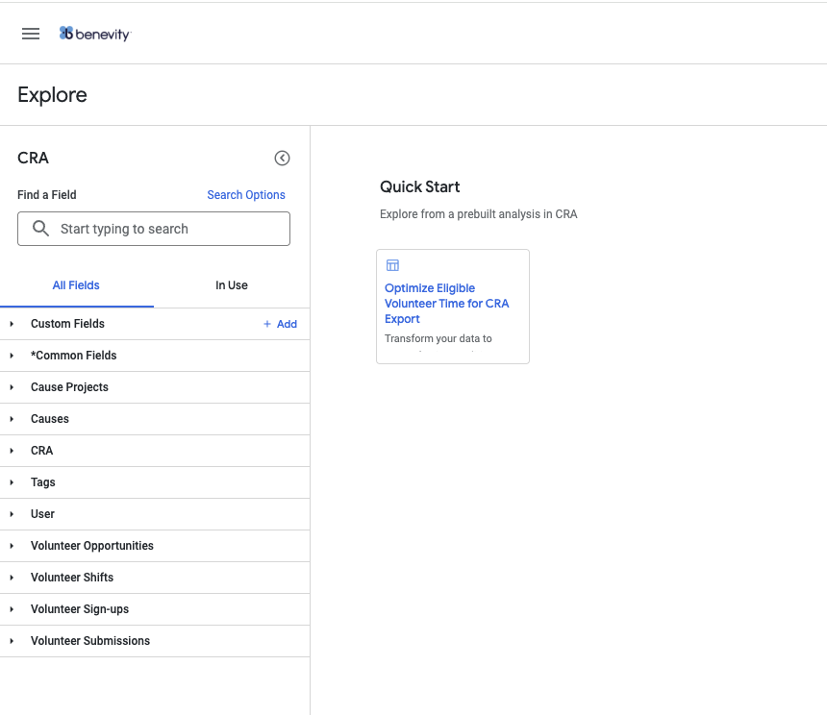Select the Volunteer Submissions label
827x715 pixels.
coord(90,641)
